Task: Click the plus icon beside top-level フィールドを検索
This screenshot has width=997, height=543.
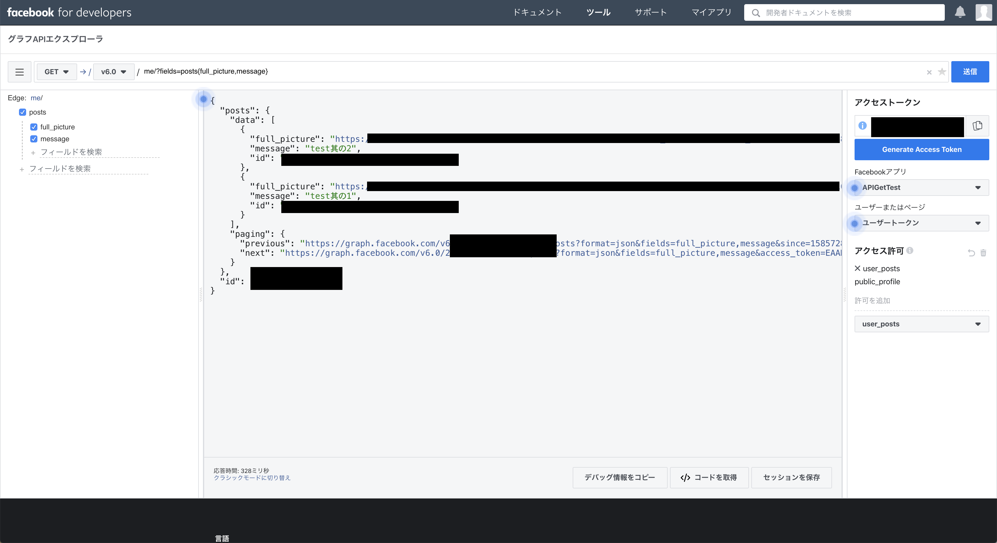Action: click(x=22, y=169)
